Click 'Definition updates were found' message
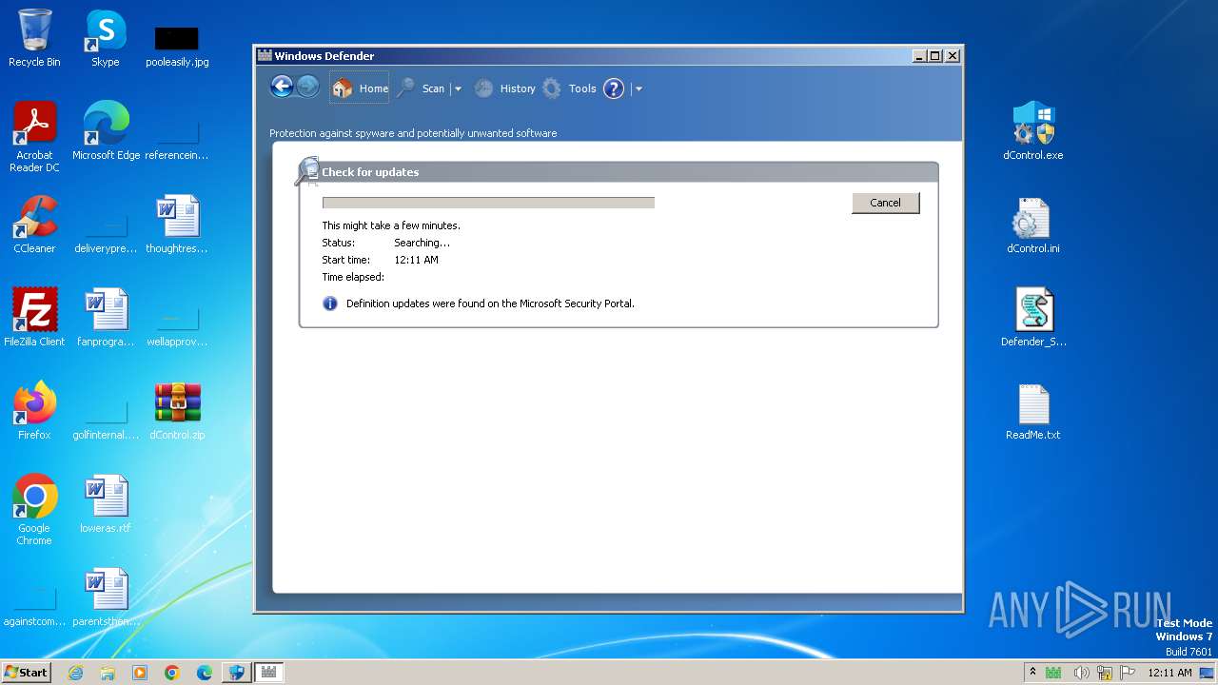The image size is (1218, 685). point(490,303)
